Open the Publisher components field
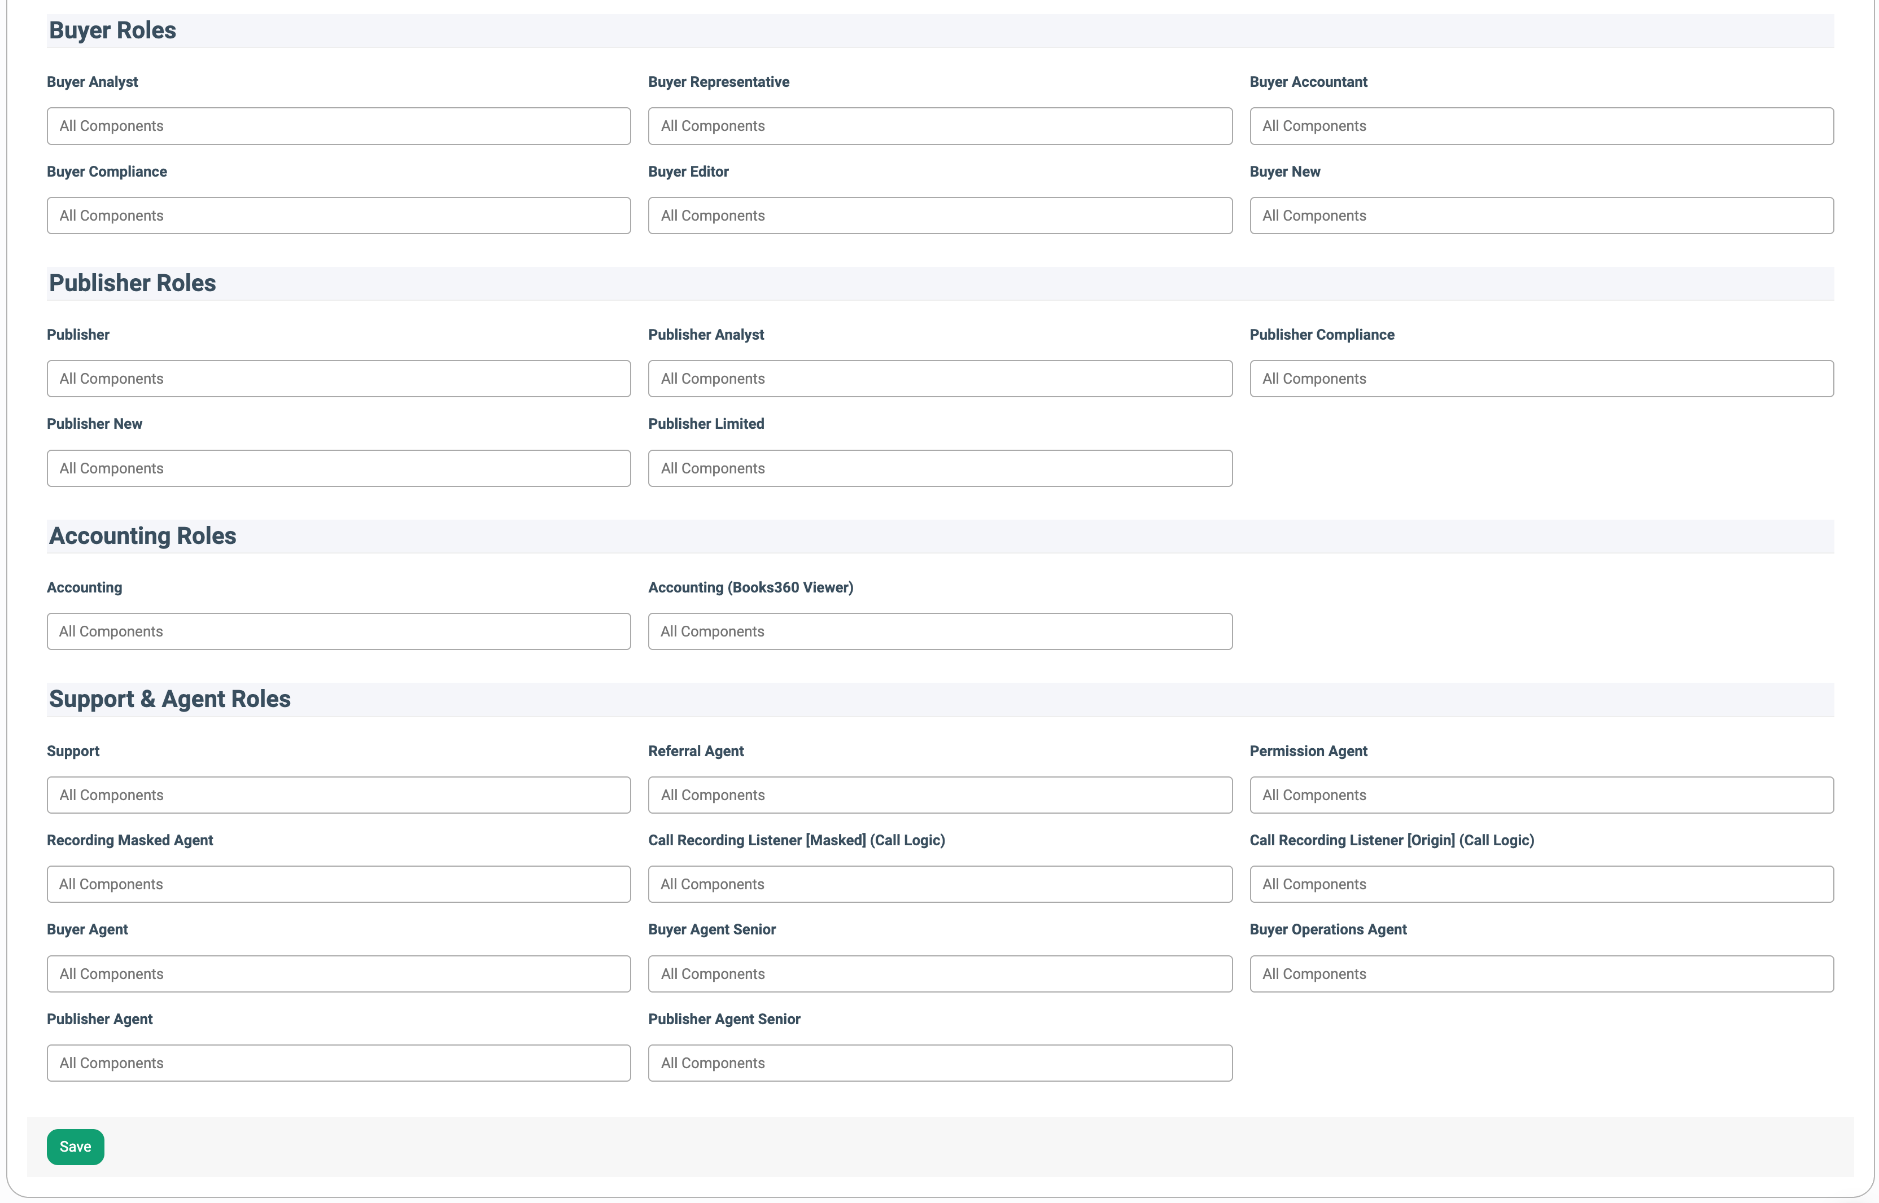Screen dimensions: 1879x1203 pos(338,379)
